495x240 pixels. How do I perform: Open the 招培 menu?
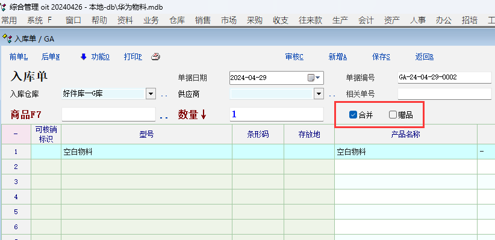(470, 20)
